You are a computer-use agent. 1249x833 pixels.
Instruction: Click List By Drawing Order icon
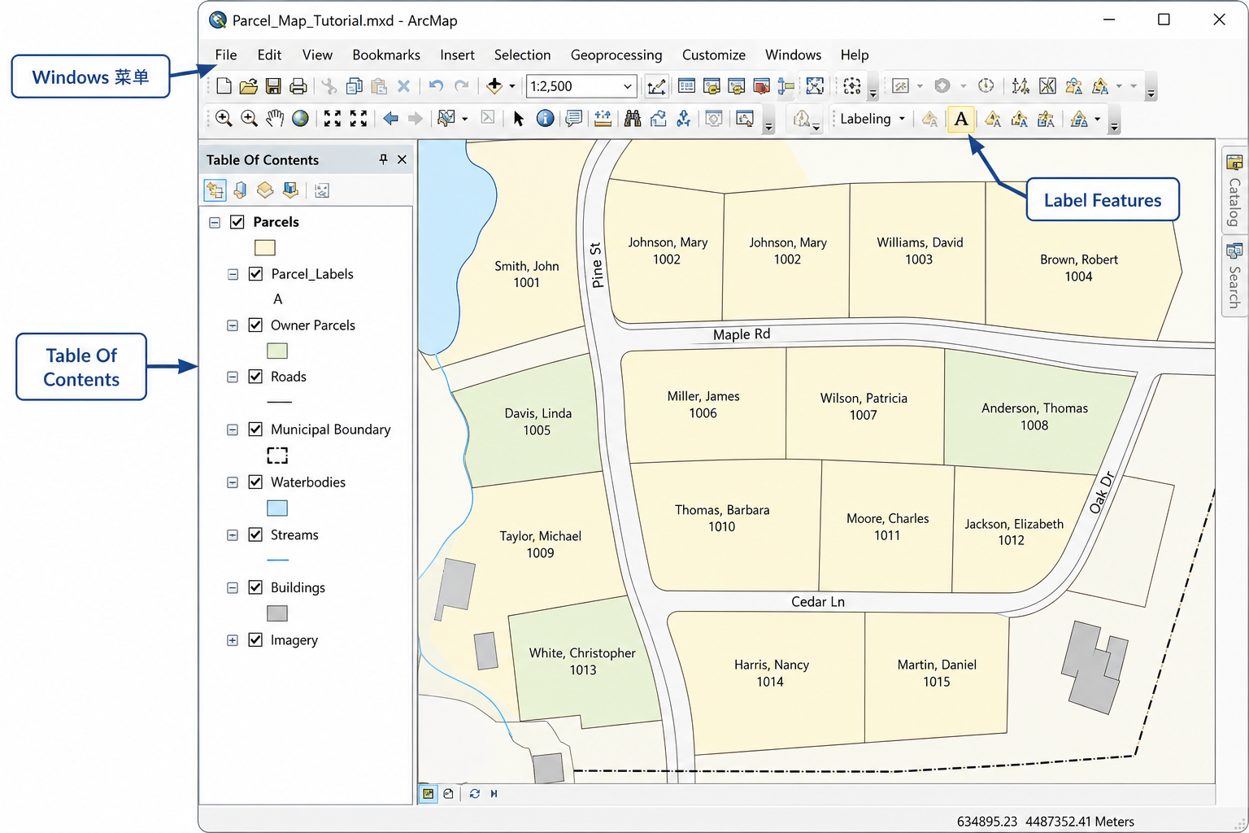[x=215, y=190]
